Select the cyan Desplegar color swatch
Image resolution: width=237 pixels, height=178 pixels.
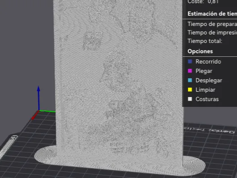click(x=190, y=80)
